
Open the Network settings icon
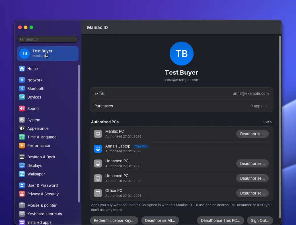22,80
